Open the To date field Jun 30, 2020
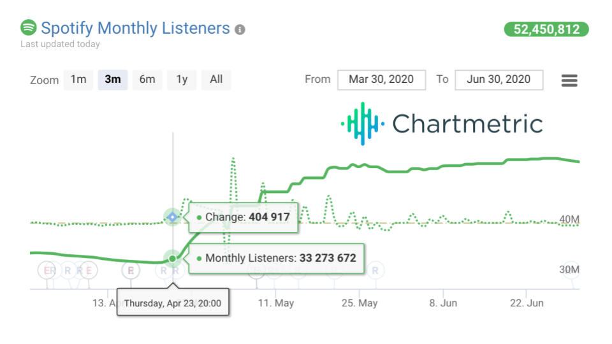612x344 pixels. (x=499, y=80)
